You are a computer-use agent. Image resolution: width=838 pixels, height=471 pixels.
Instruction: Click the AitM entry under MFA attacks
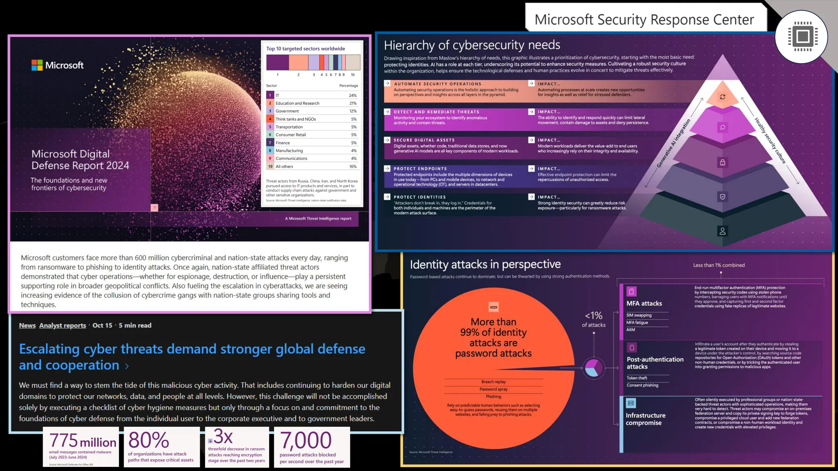pos(631,330)
